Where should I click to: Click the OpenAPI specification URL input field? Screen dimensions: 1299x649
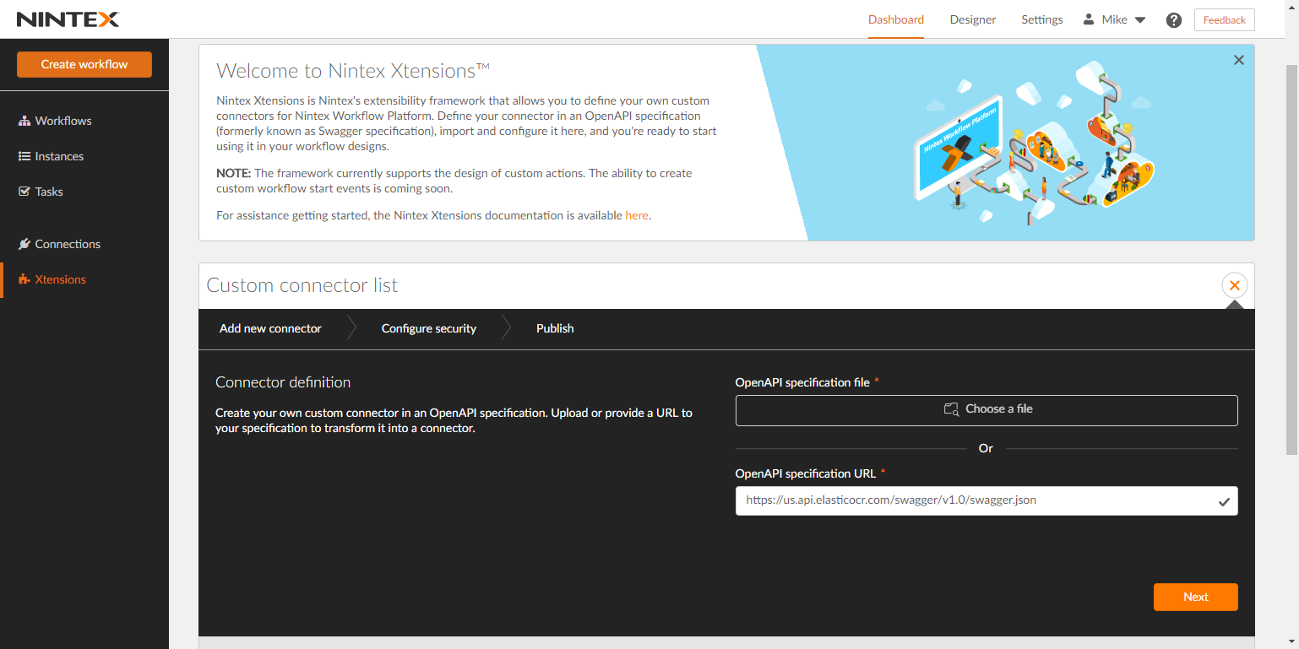(x=986, y=500)
